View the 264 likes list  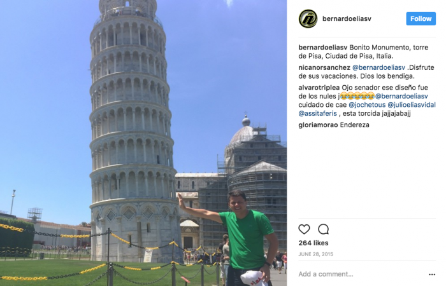[x=313, y=243]
